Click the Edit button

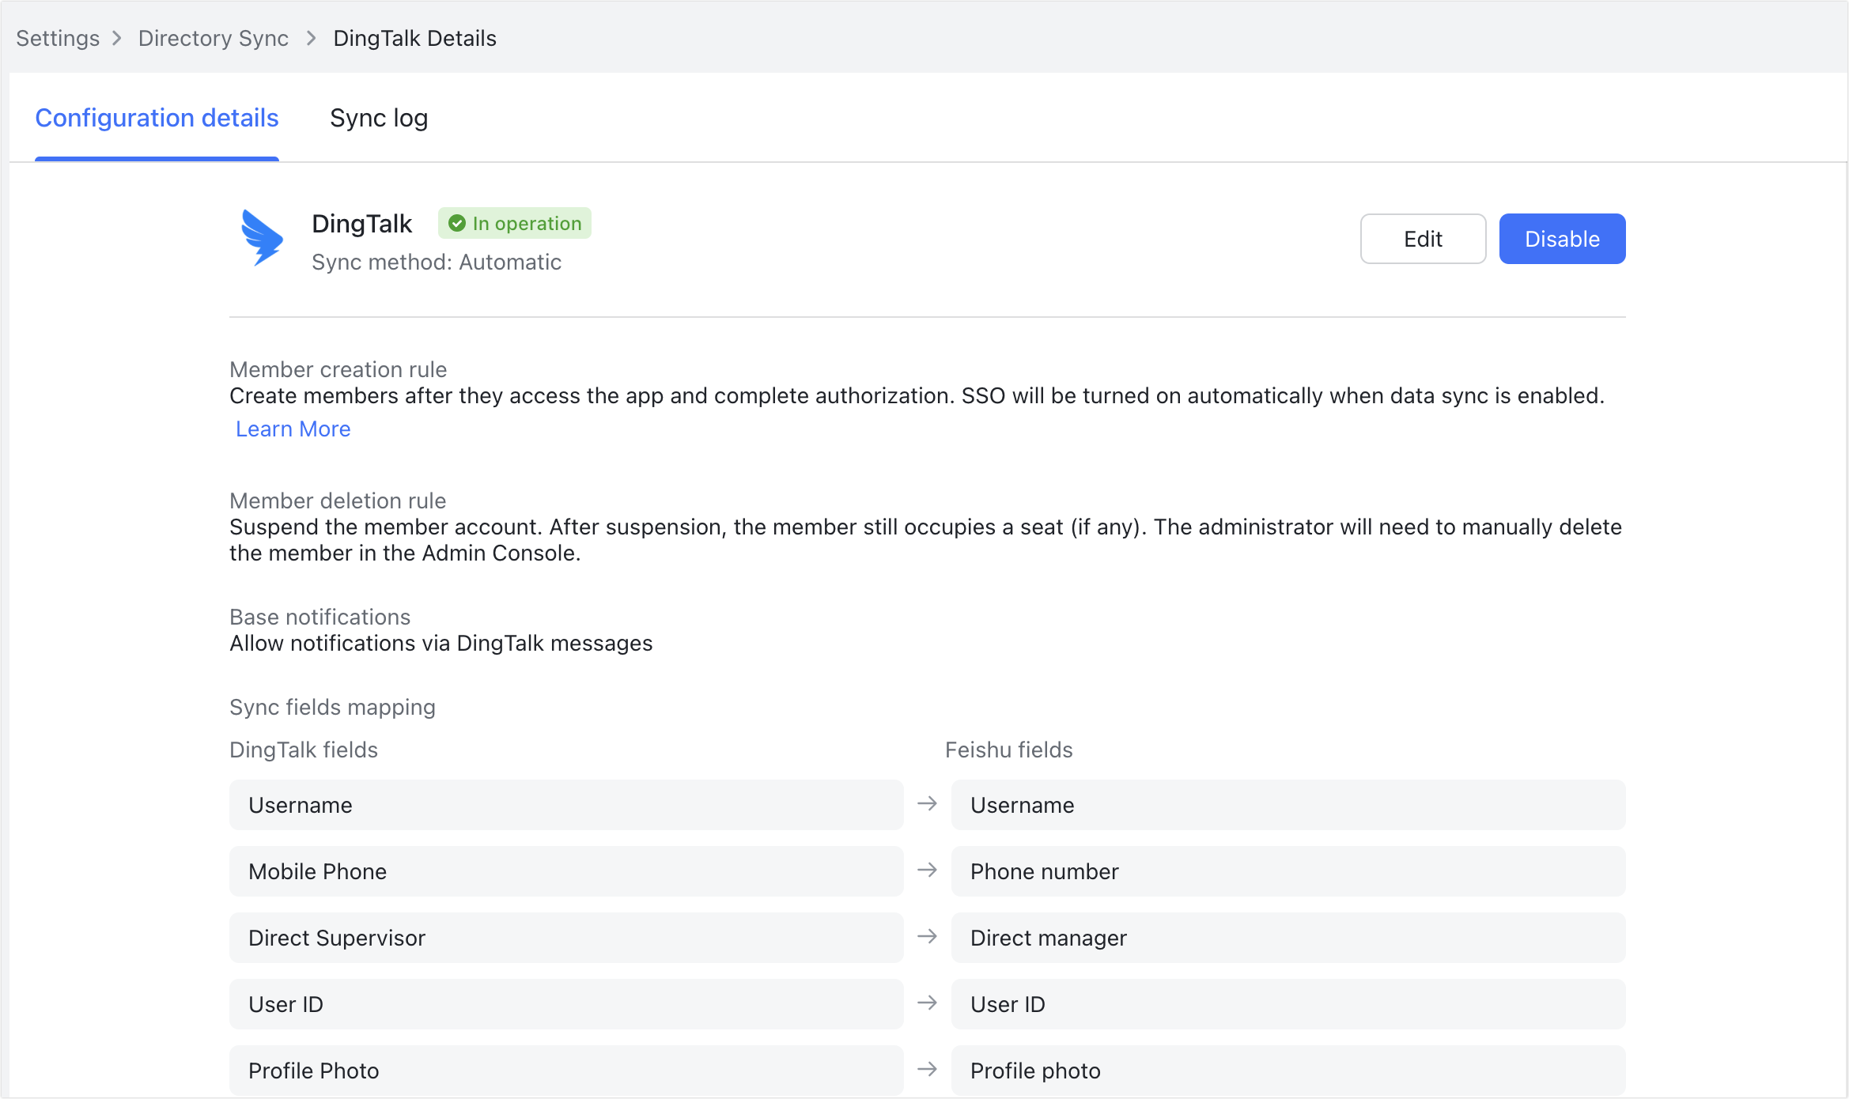click(1422, 239)
